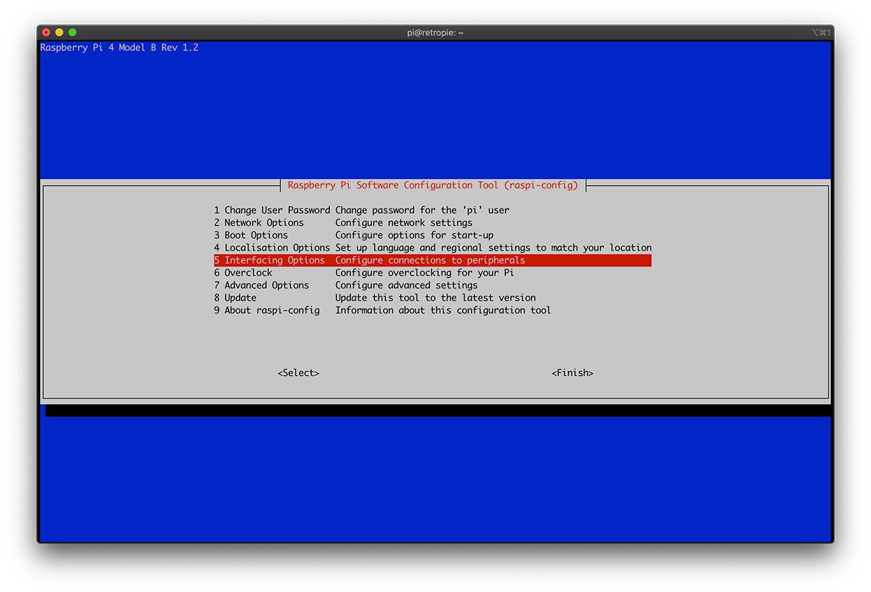Click the highlighted Interfacing Options row
Viewport: 871px width, 592px height.
pyautogui.click(x=432, y=261)
